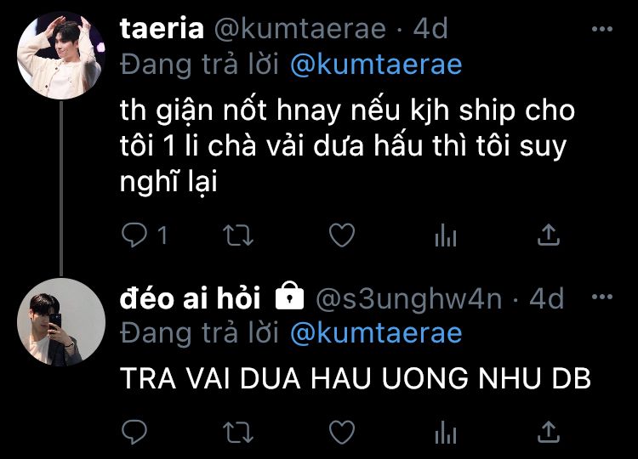Open taeria's profile picture
The width and height of the screenshot is (638, 459).
click(61, 55)
